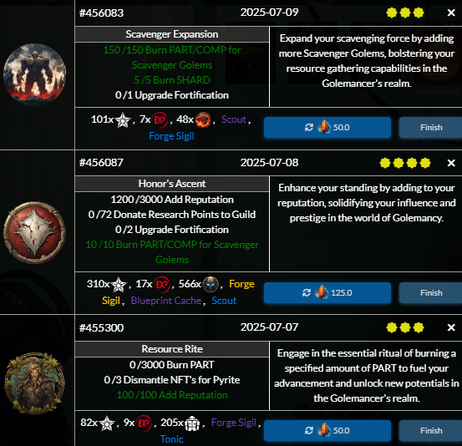Dismiss quest #456087 with the X icon

451,163
